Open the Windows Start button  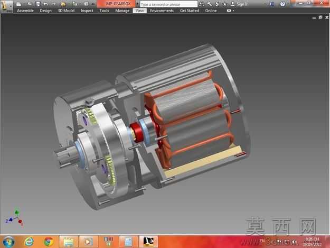(x=8, y=242)
